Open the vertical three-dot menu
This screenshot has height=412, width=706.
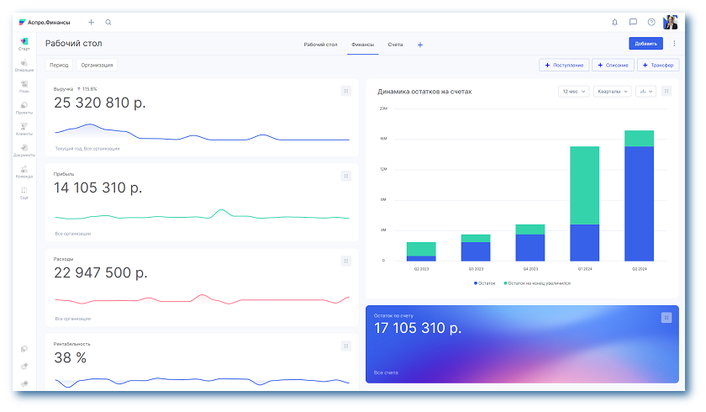[x=674, y=44]
